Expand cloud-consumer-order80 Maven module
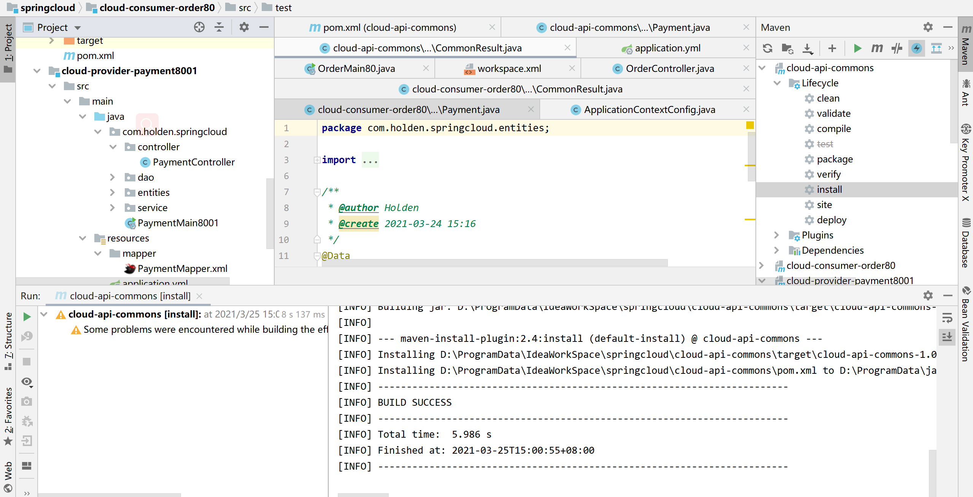The height and width of the screenshot is (497, 973). tap(761, 265)
